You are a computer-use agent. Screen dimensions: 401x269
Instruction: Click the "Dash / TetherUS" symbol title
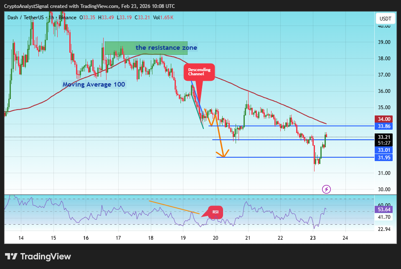(x=25, y=18)
